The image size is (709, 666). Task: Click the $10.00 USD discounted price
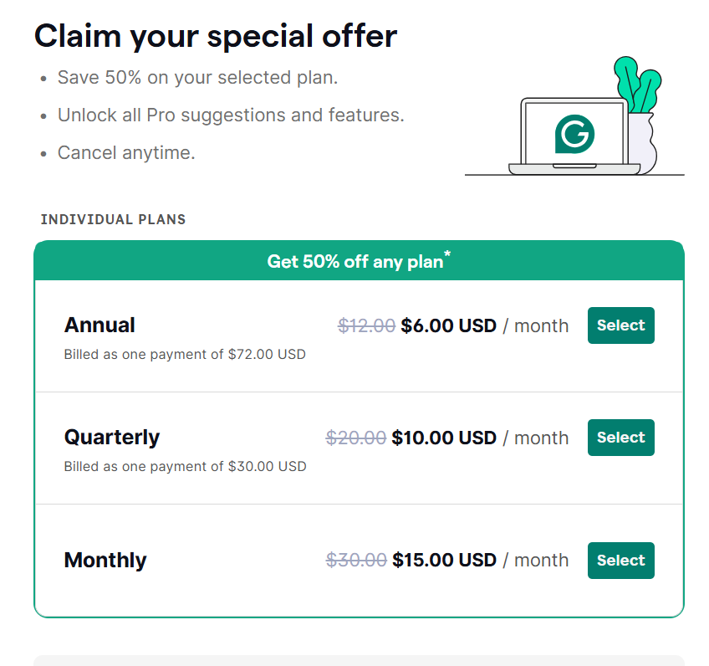click(x=444, y=438)
